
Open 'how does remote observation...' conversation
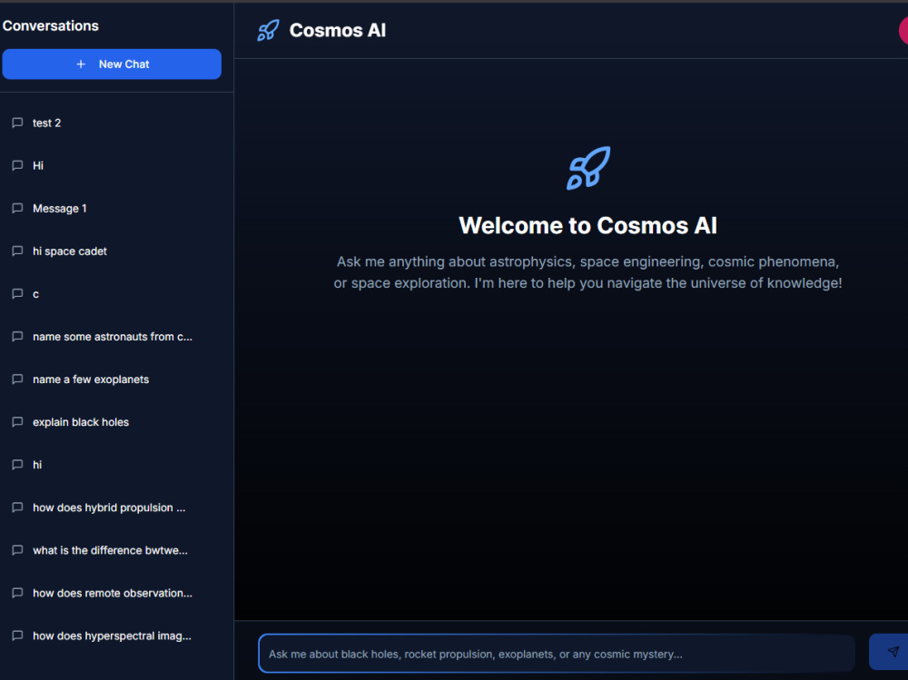point(112,593)
